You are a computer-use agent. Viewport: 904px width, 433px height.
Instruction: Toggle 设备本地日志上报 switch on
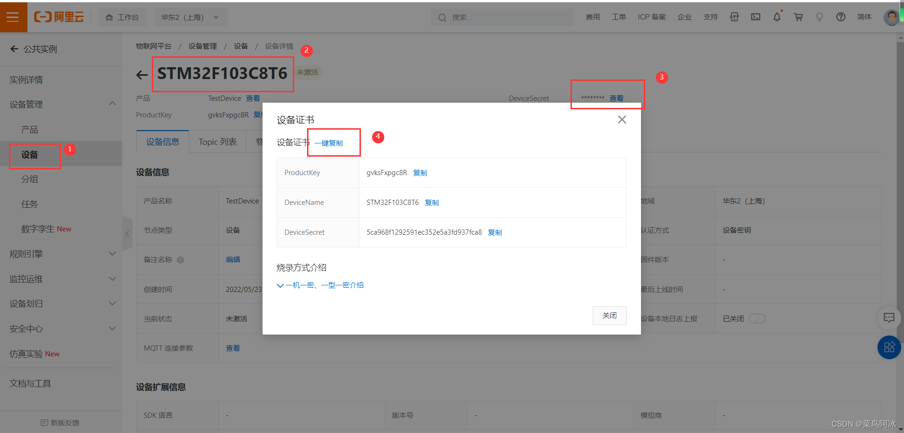click(757, 318)
